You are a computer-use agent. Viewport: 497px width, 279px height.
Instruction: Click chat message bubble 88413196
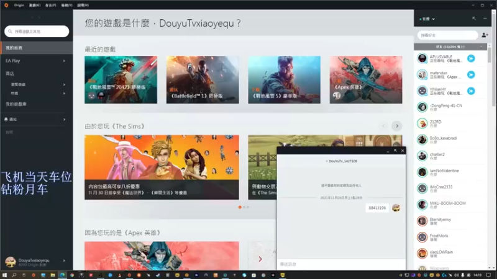377,208
